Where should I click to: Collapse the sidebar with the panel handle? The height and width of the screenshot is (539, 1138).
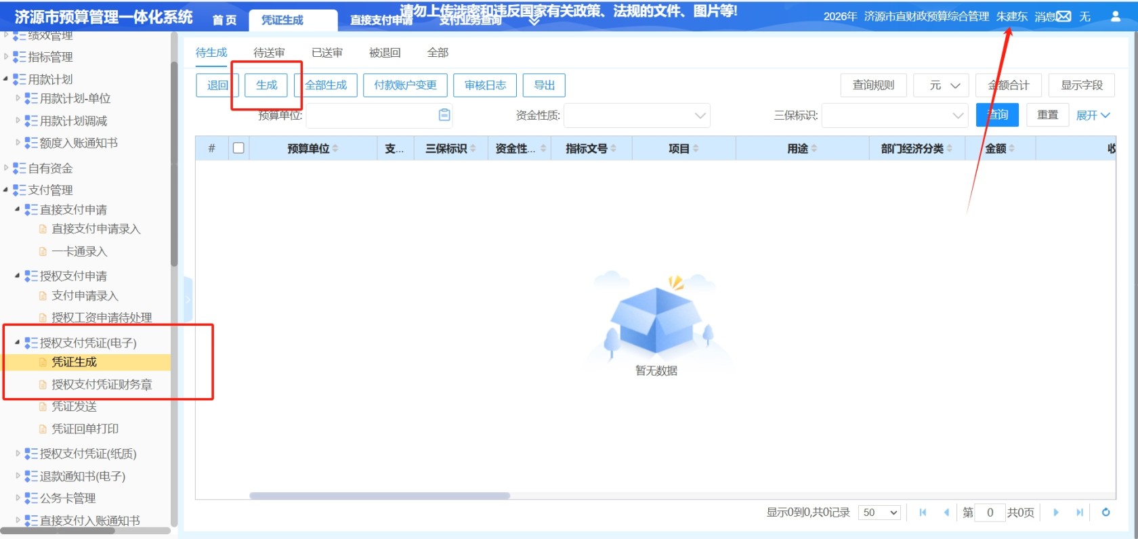pos(188,299)
